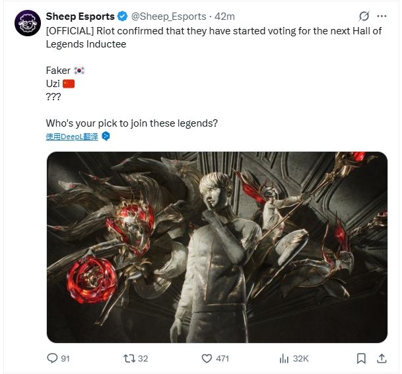Viewport: 402px width, 374px height.
Task: View post analytics showing 32K views
Action: pos(285,358)
